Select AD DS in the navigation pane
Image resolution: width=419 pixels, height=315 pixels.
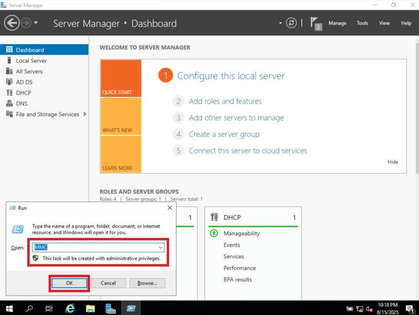(26, 82)
